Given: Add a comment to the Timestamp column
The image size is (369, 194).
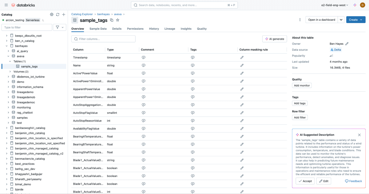Looking at the screenshot, I should (x=143, y=57).
